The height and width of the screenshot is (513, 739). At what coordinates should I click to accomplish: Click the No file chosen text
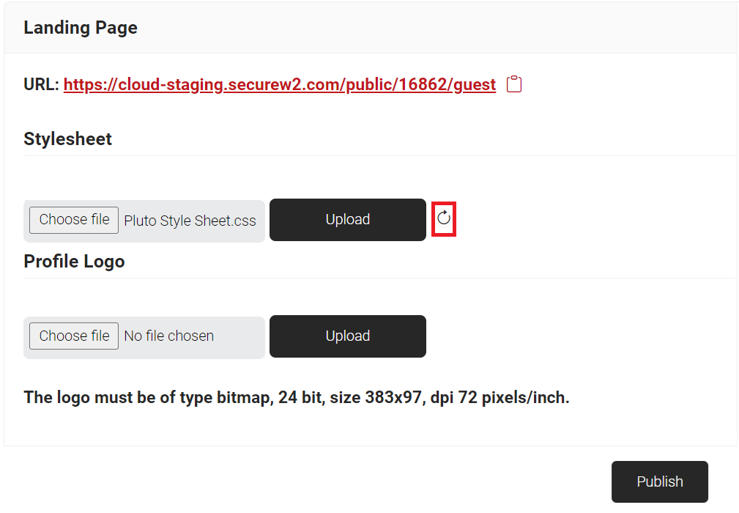tap(168, 336)
